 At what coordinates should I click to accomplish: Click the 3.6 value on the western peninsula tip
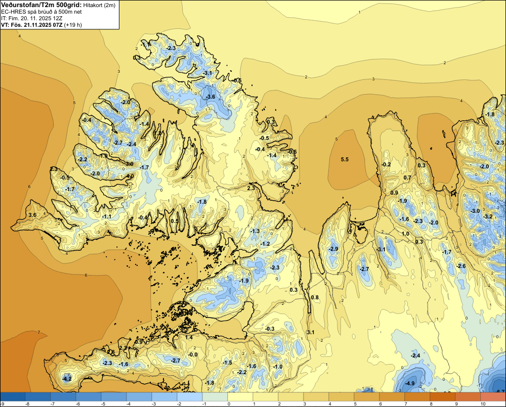click(x=32, y=215)
